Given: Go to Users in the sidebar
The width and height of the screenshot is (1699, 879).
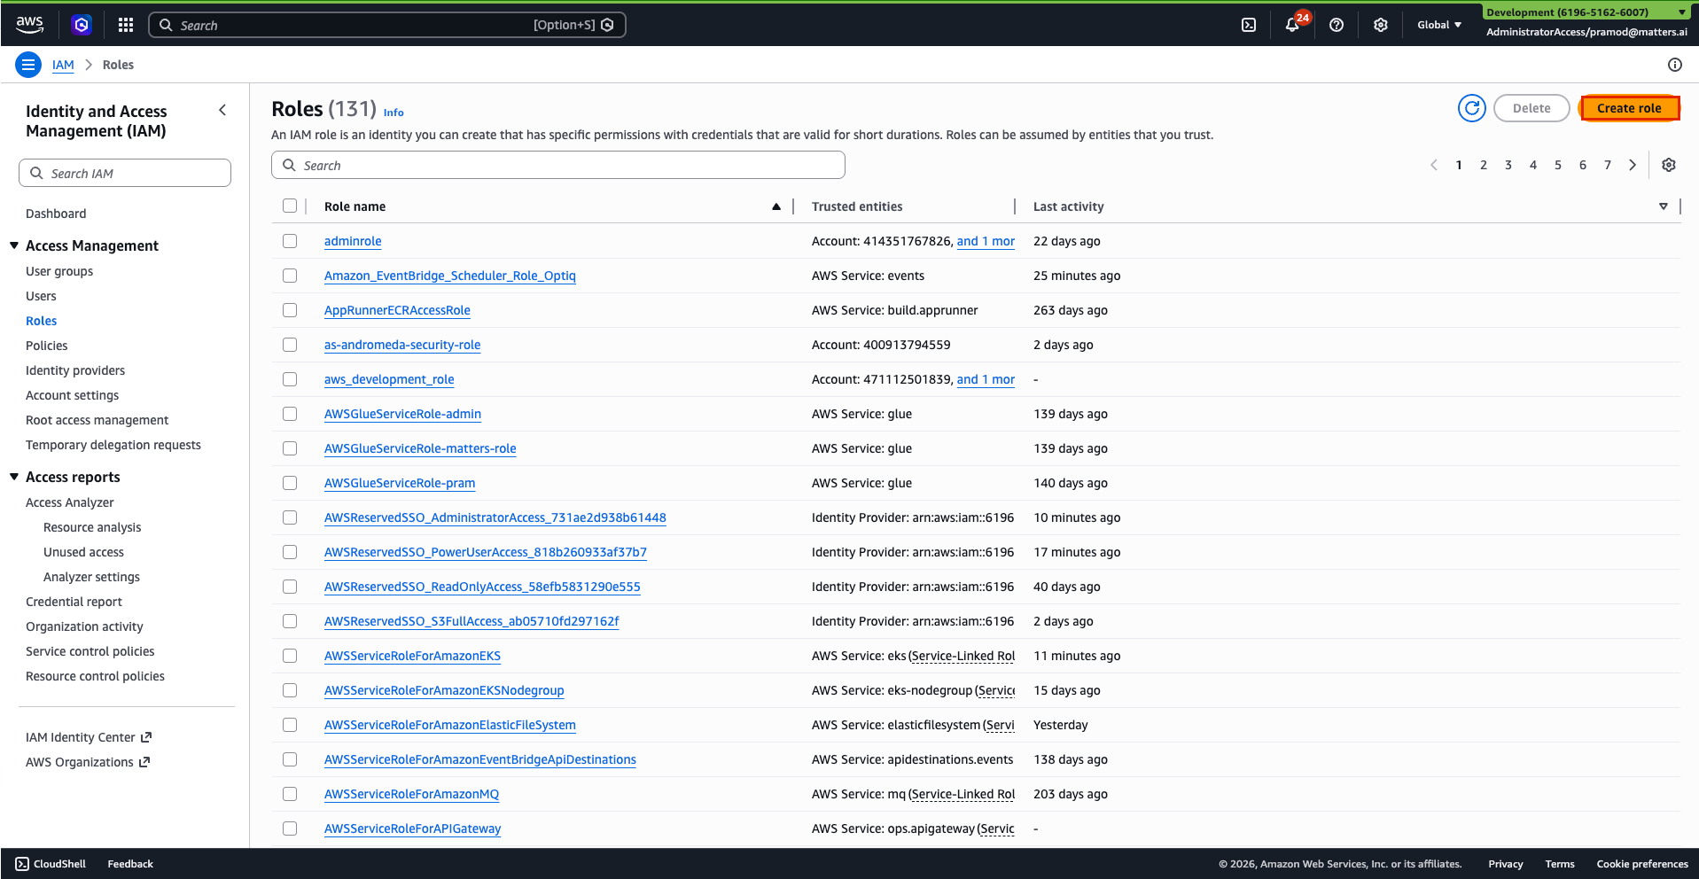Looking at the screenshot, I should click(x=41, y=296).
